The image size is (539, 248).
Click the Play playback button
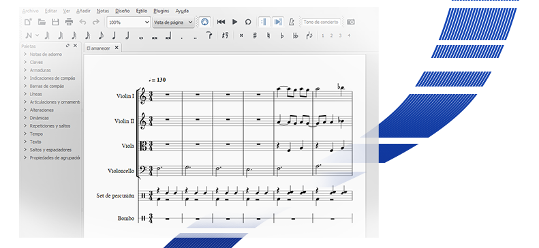[235, 22]
